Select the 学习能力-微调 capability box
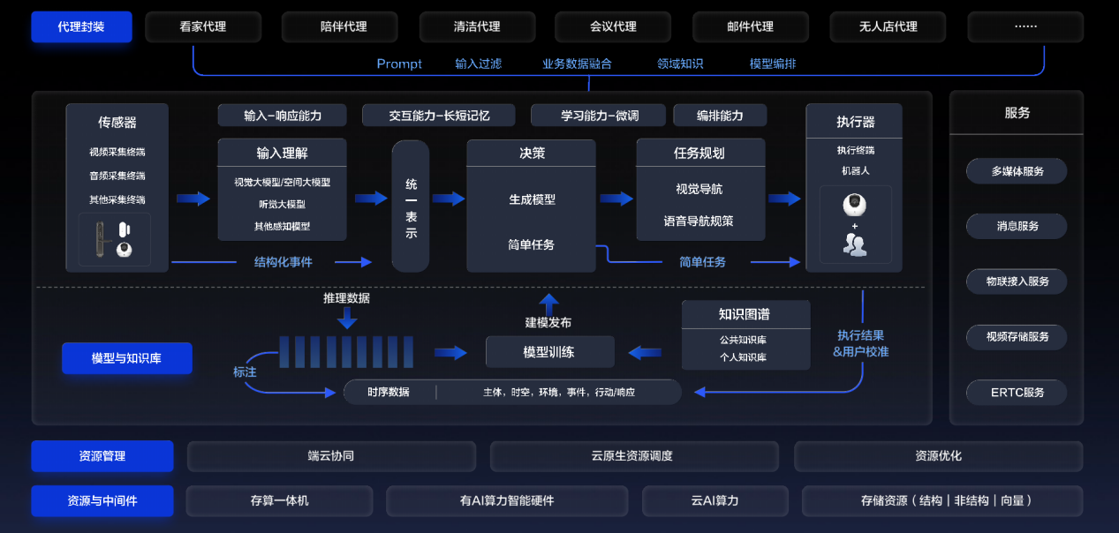The height and width of the screenshot is (533, 1119). [x=600, y=116]
